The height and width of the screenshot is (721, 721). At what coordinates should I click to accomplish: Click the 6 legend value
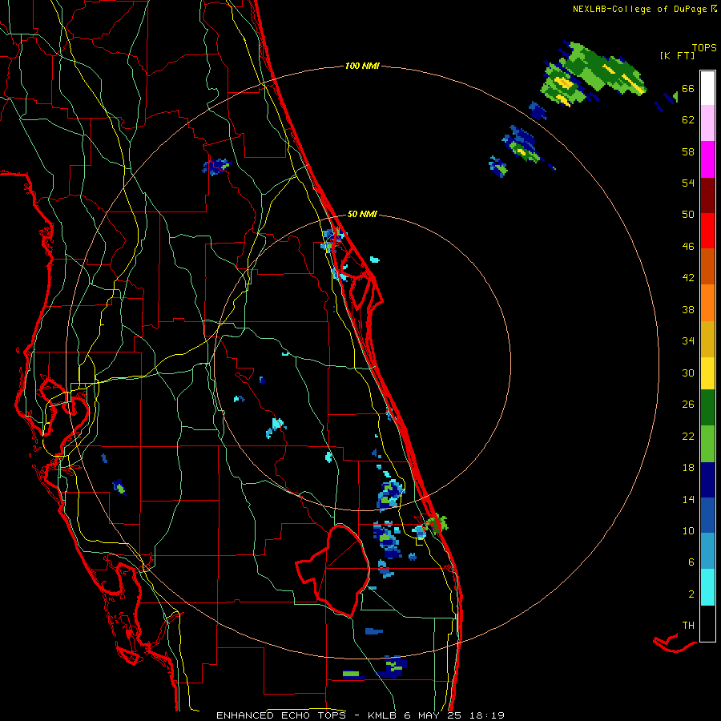(x=691, y=562)
